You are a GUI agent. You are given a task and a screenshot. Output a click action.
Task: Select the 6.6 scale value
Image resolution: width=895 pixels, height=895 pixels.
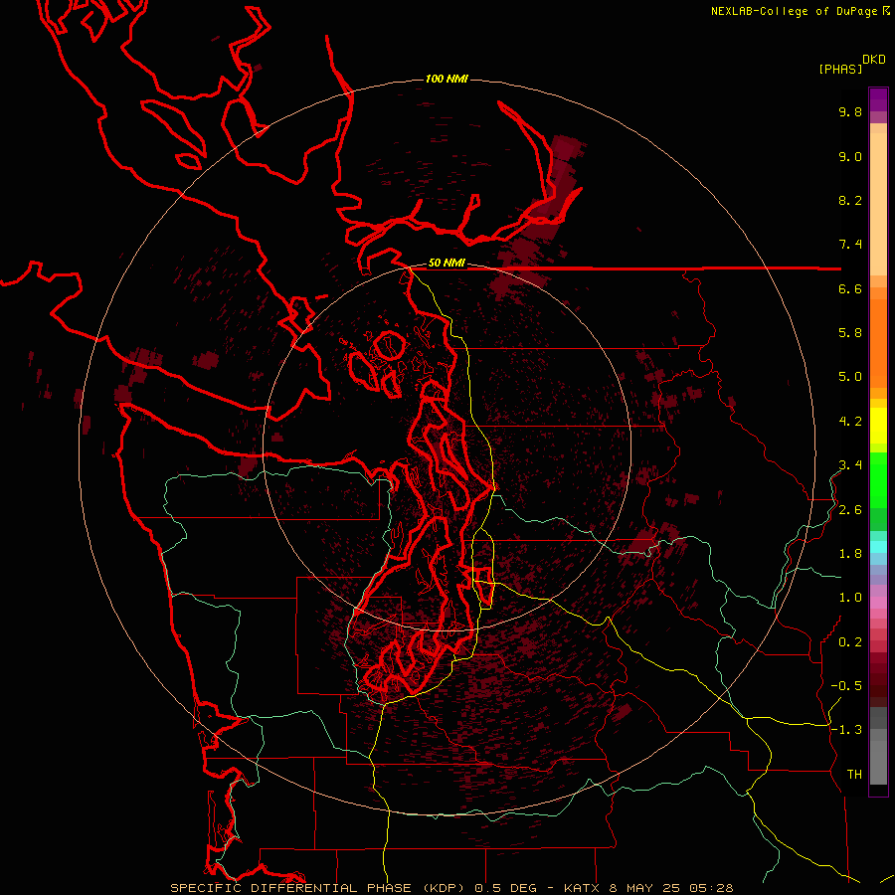tap(850, 289)
